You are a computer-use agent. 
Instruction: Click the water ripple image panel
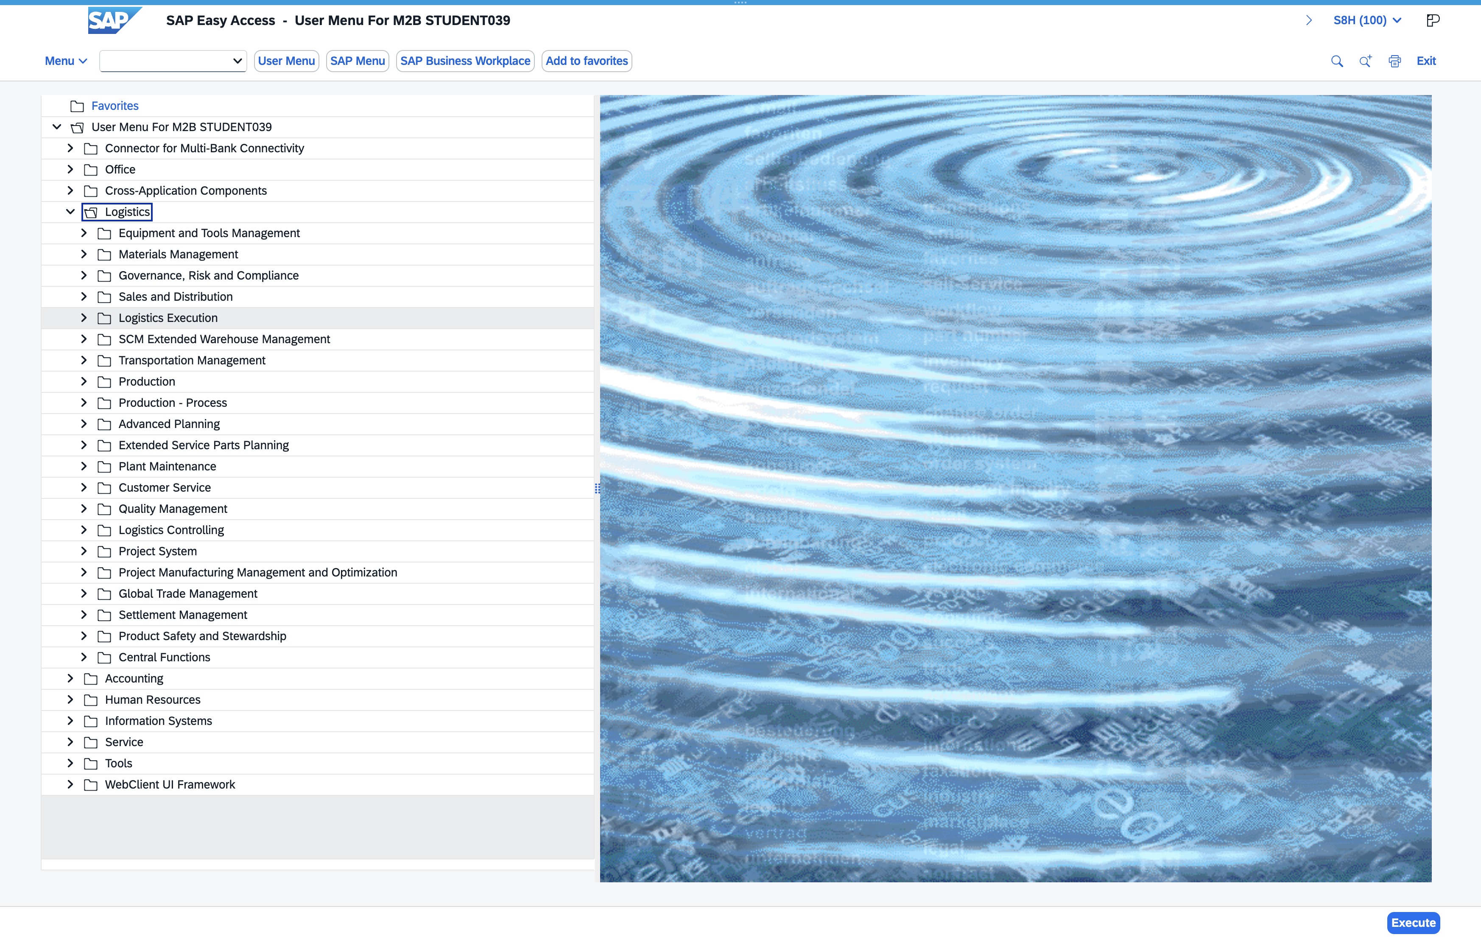[1015, 489]
